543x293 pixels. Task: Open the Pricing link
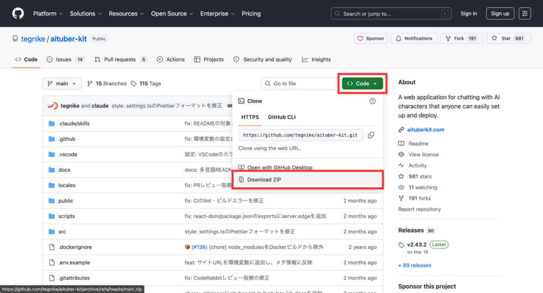[x=251, y=13]
